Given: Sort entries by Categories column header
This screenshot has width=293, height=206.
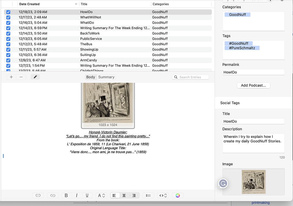Looking at the screenshot, I should point(161,4).
